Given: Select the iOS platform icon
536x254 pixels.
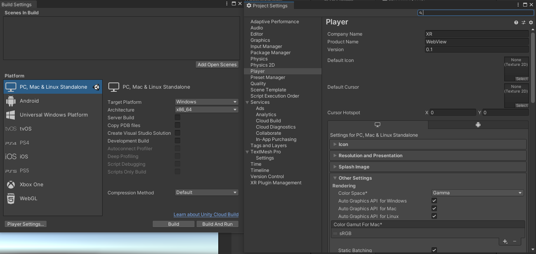Looking at the screenshot, I should pyautogui.click(x=11, y=156).
